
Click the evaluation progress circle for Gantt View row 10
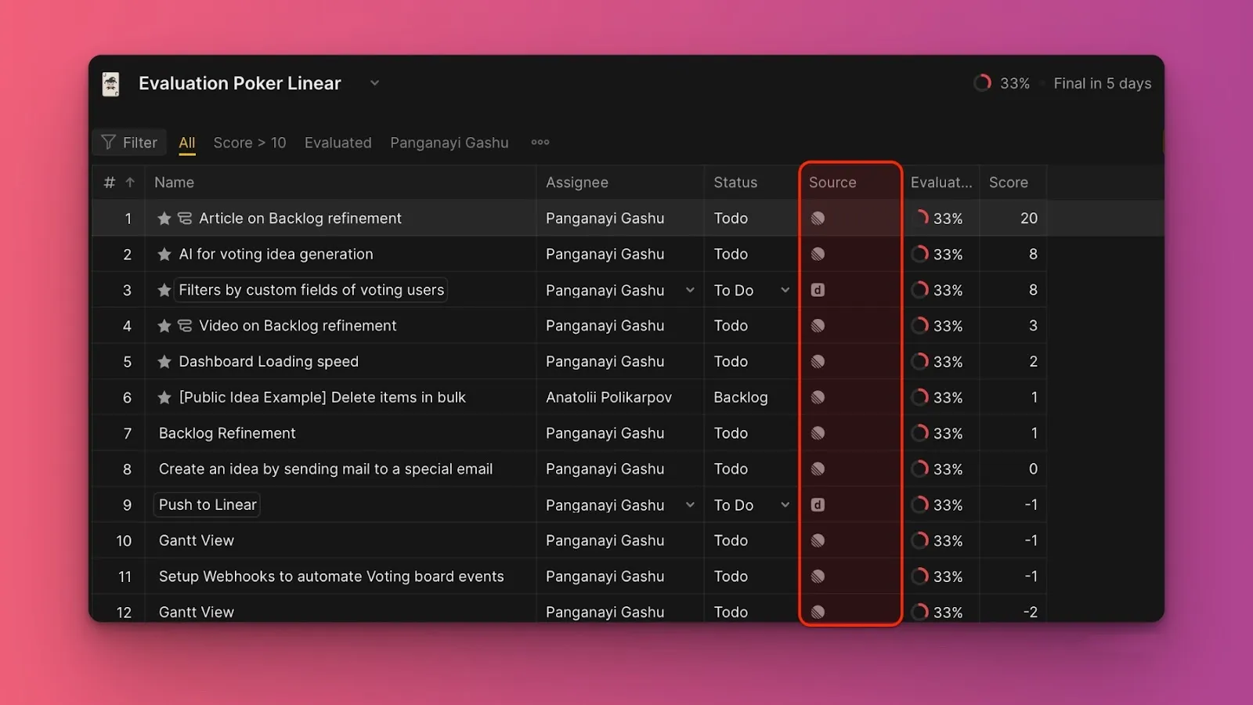pos(920,540)
